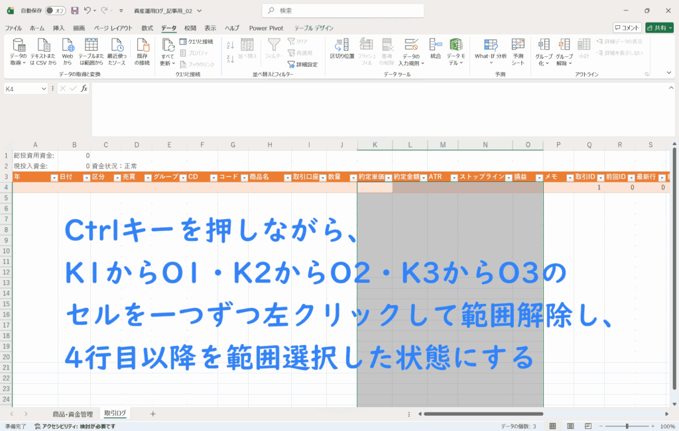Click the save icon in title bar
The image size is (679, 431).
tap(74, 11)
